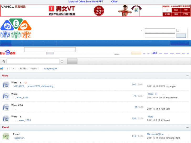Click the man in orange shirt image
This screenshot has width=191, height=143.
coord(125,10)
